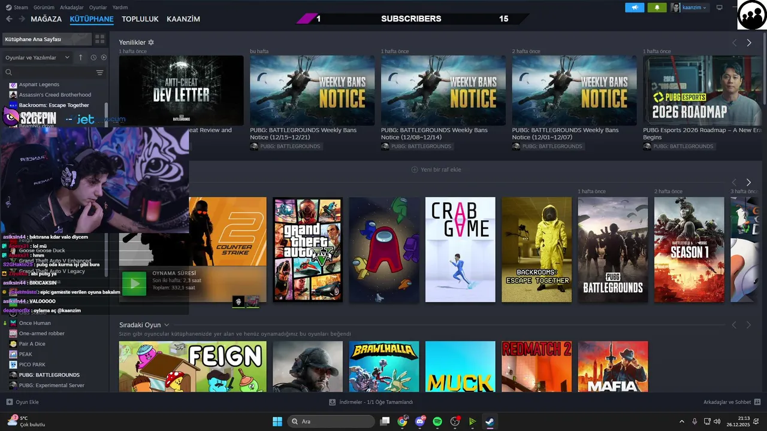The height and width of the screenshot is (431, 767).
Task: Toggle sort by recent activity clock icon
Action: tap(93, 57)
